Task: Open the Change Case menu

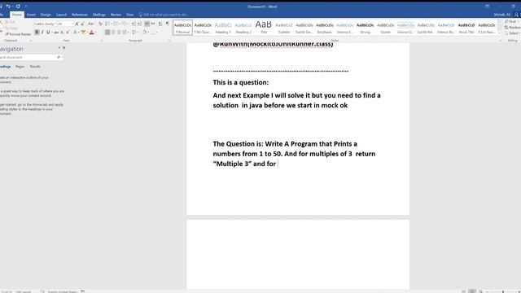Action: pyautogui.click(x=91, y=24)
